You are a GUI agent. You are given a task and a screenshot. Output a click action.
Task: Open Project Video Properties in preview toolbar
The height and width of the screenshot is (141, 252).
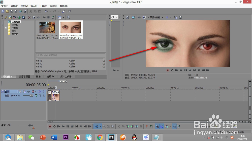click(127, 17)
